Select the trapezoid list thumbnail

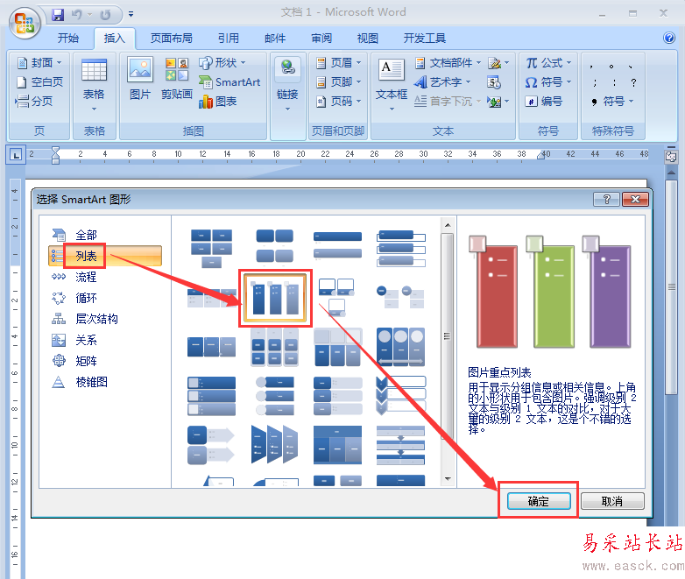coord(275,445)
